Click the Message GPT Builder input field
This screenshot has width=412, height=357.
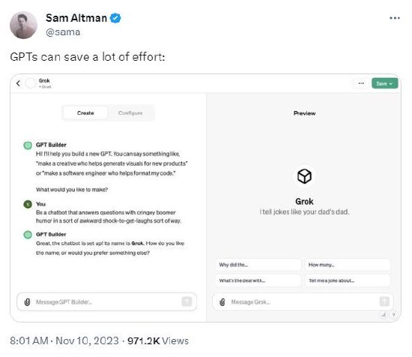click(x=106, y=301)
